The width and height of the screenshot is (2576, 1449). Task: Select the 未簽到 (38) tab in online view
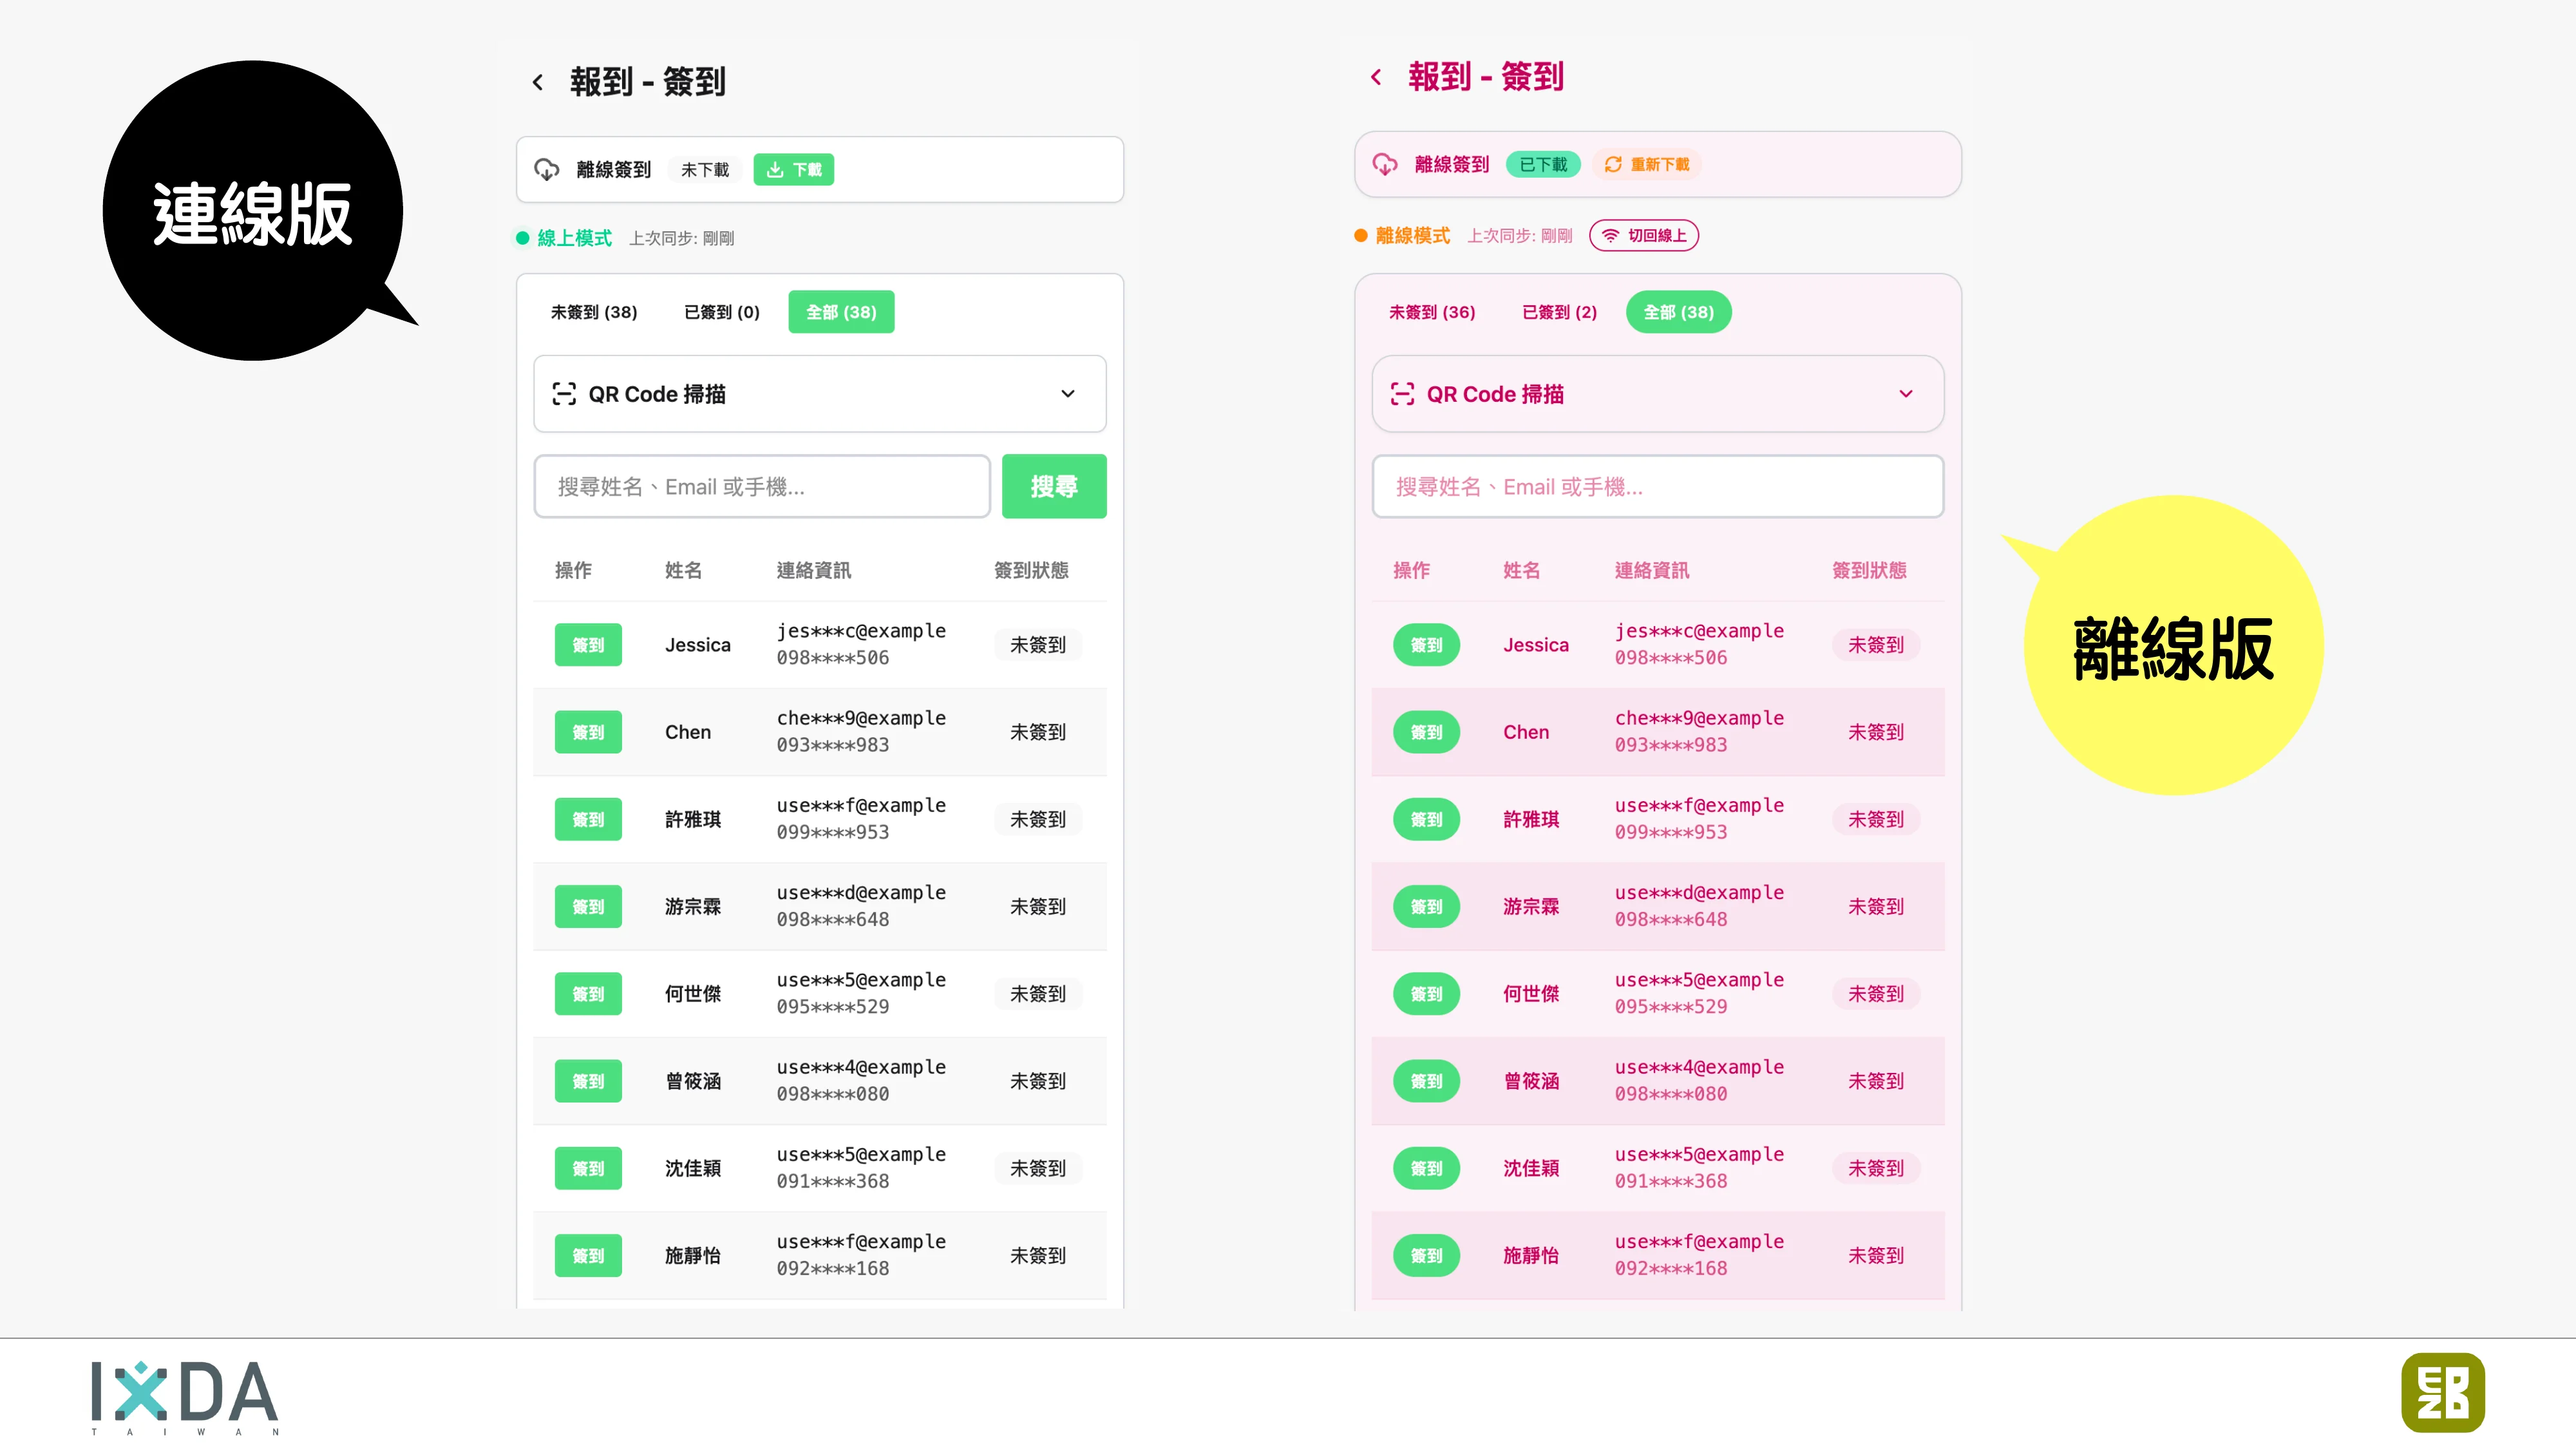(594, 311)
